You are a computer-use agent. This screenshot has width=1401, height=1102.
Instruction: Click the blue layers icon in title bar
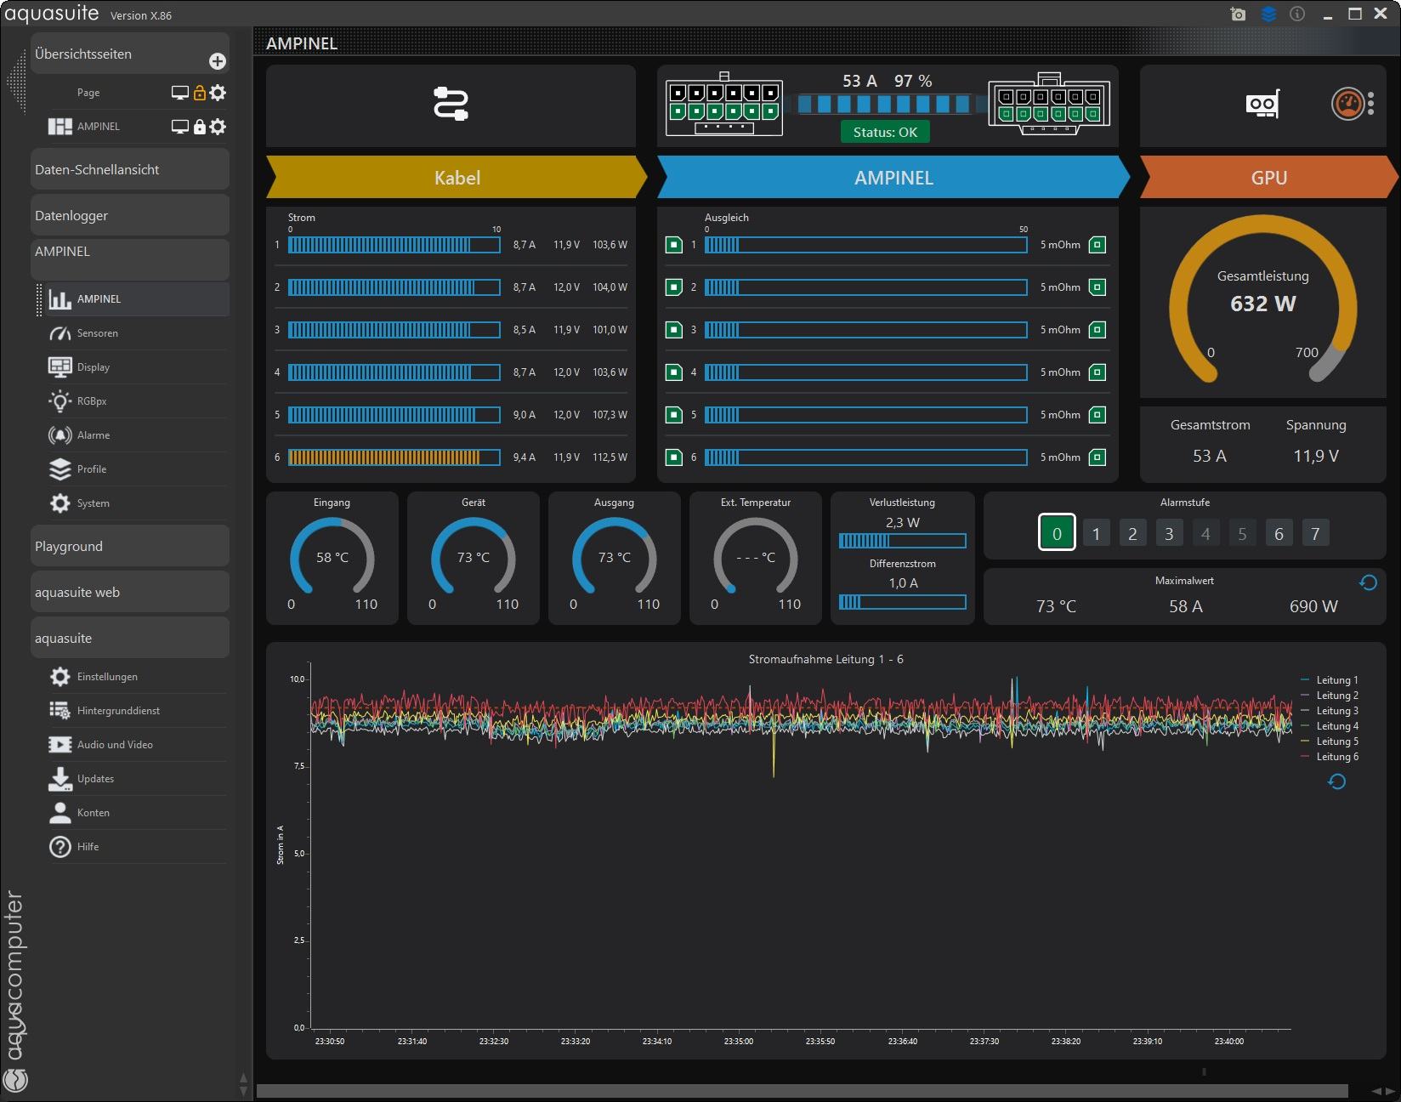(1268, 14)
